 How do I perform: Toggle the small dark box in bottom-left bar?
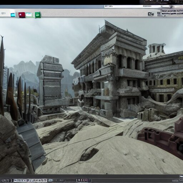pyautogui.click(x=10, y=180)
